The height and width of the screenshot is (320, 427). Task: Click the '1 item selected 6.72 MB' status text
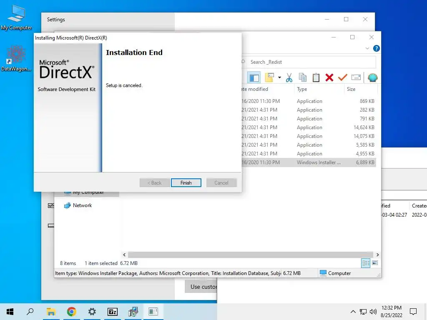coord(111,263)
